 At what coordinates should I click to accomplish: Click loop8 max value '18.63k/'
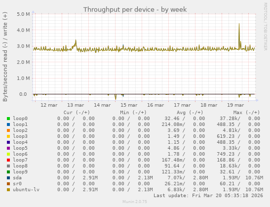click(x=230, y=166)
